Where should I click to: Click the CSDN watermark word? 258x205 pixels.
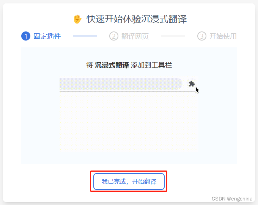click(218, 199)
